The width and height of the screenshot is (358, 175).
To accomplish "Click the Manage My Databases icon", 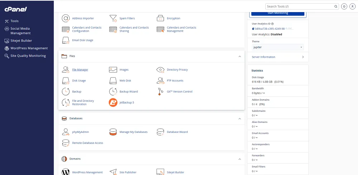I will 113,132.
